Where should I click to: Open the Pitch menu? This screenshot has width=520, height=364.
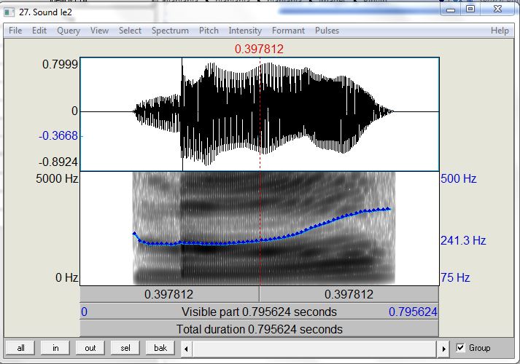point(209,31)
